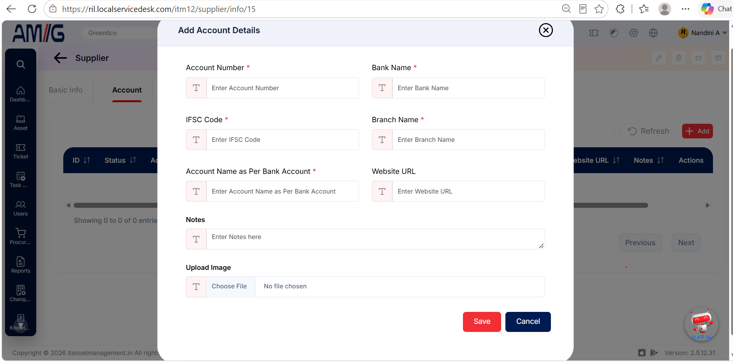Open Task in the sidebar
The image size is (733, 362).
tap(20, 180)
